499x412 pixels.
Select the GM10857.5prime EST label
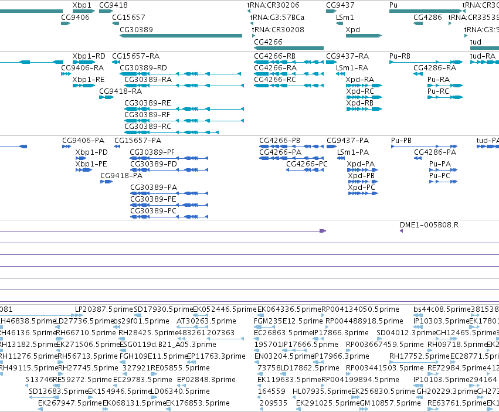point(390,403)
